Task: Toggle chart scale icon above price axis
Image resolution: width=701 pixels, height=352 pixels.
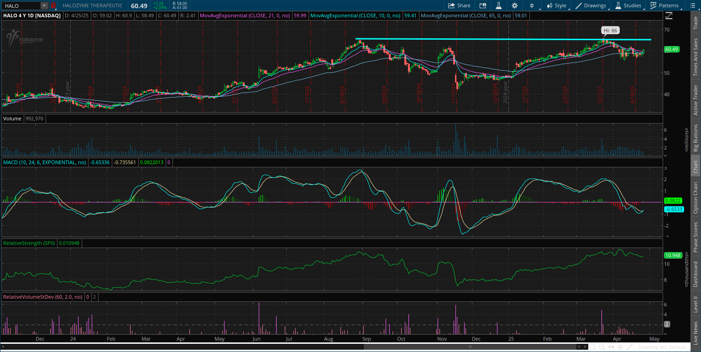Action: (669, 16)
